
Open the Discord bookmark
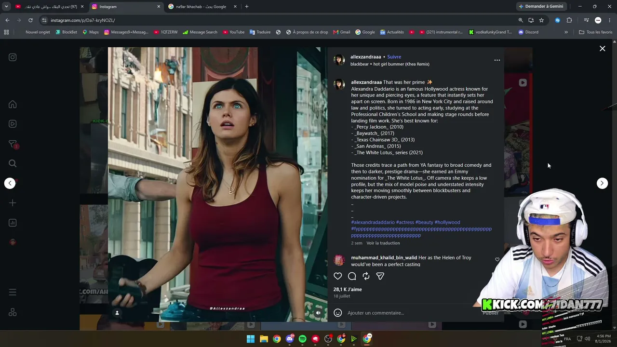[528, 32]
